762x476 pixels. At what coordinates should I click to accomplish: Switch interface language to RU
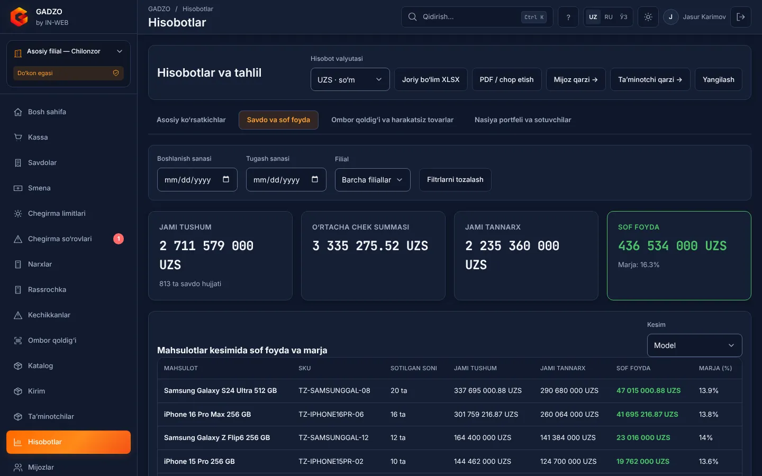609,17
